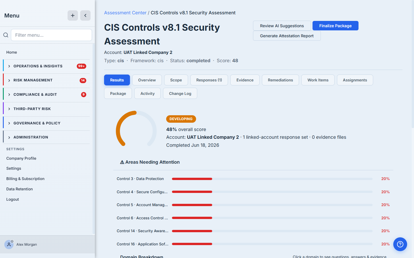Open the Activity tab
The image size is (414, 258).
(147, 93)
